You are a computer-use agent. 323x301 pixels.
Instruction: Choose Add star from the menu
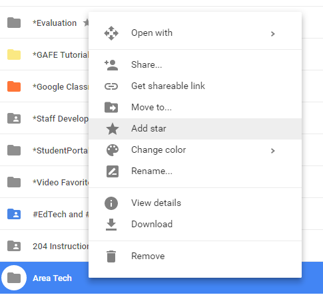coord(195,129)
